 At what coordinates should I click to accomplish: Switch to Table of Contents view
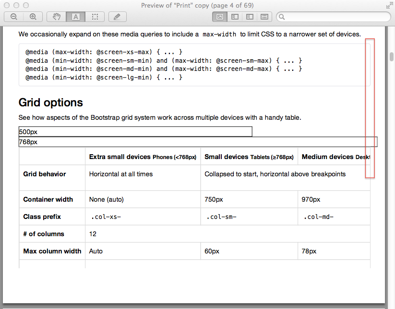coord(250,17)
